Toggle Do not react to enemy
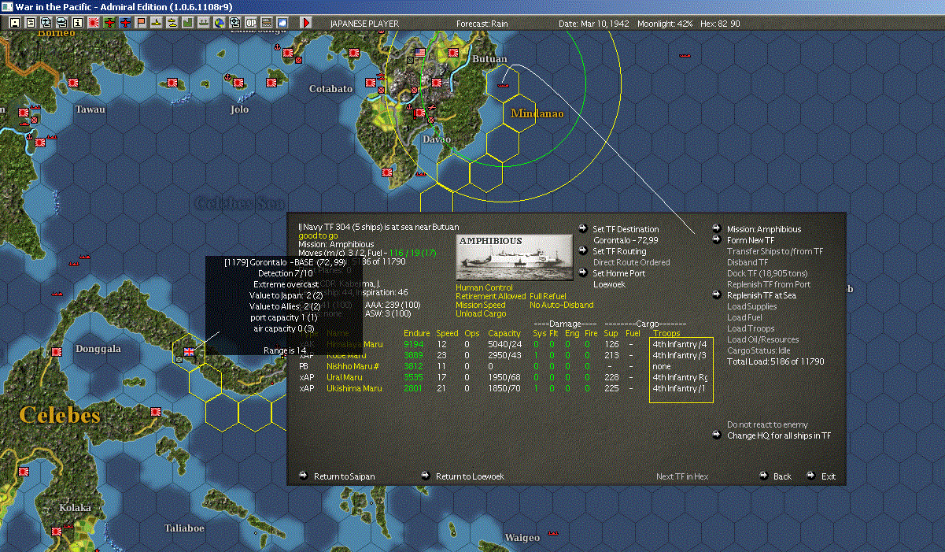 [767, 425]
